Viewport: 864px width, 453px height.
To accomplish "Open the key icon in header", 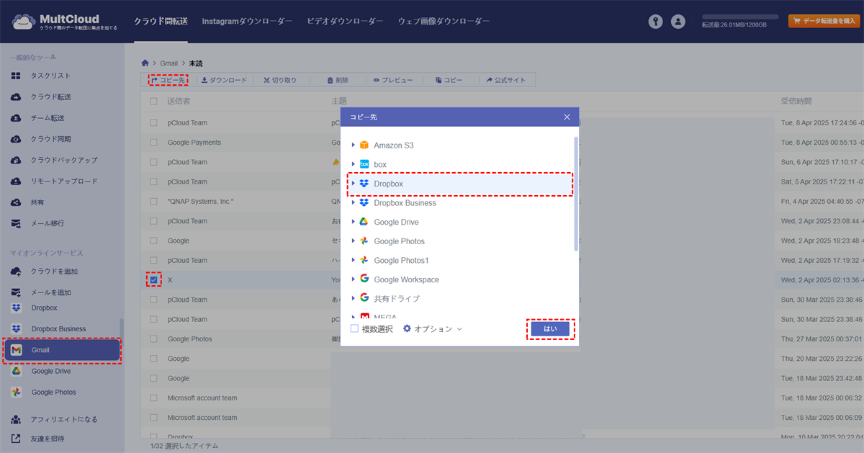I will (654, 22).
